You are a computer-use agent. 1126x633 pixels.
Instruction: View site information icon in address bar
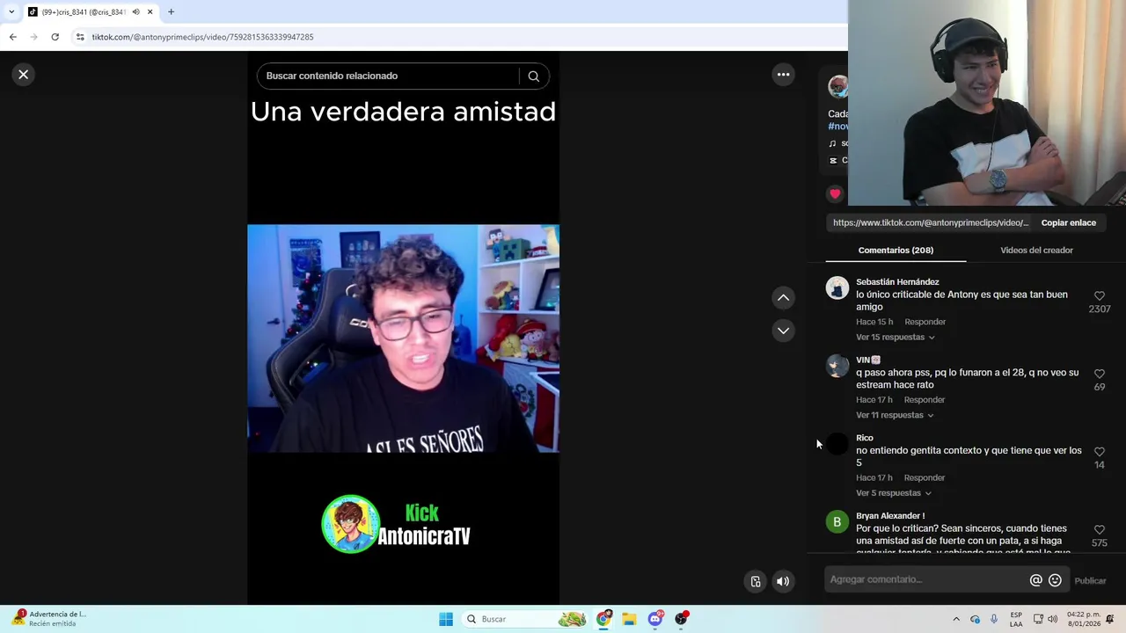pos(80,37)
